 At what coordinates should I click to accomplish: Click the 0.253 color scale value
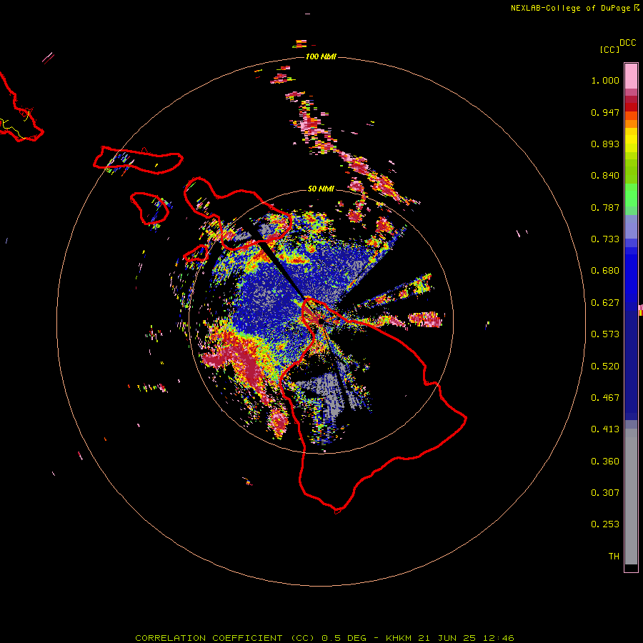pyautogui.click(x=605, y=524)
